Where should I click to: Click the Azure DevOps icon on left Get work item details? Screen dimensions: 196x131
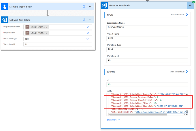coord(5,20)
